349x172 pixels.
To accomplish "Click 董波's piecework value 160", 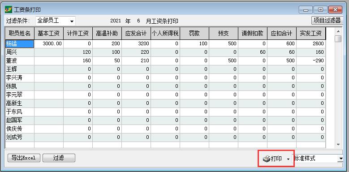I will point(78,61).
